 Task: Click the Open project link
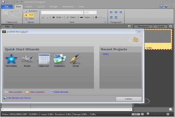[x=38, y=92]
